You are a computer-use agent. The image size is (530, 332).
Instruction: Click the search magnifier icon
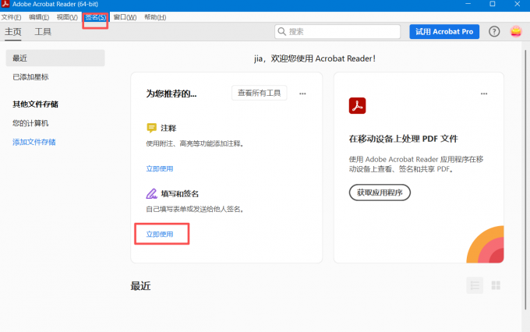tap(281, 32)
